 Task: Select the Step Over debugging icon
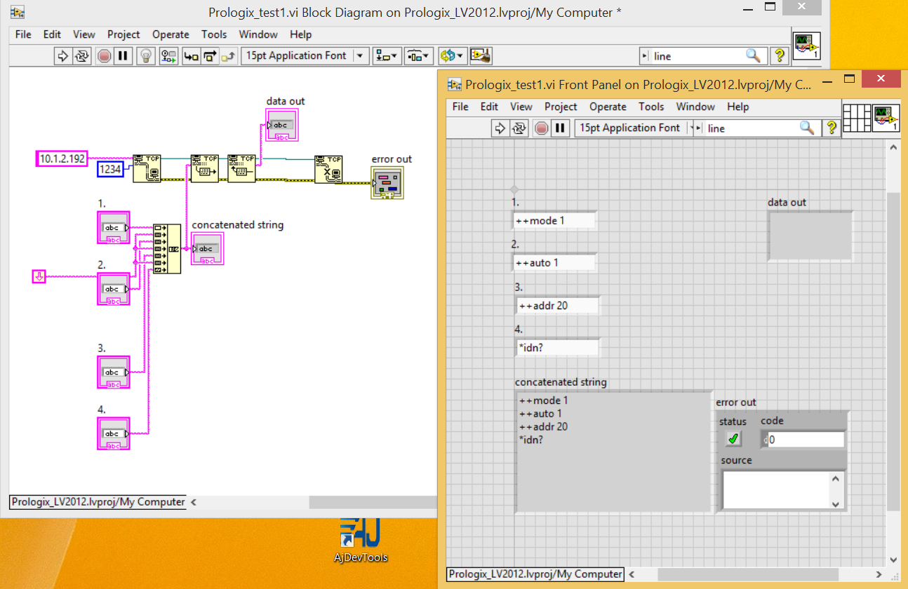pyautogui.click(x=210, y=55)
